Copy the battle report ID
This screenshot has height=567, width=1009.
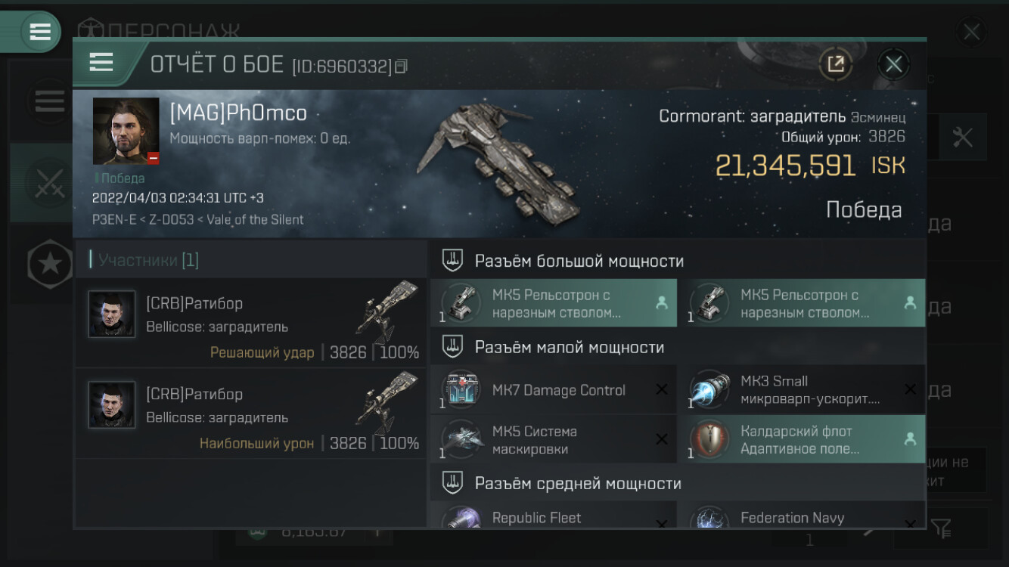click(x=401, y=67)
